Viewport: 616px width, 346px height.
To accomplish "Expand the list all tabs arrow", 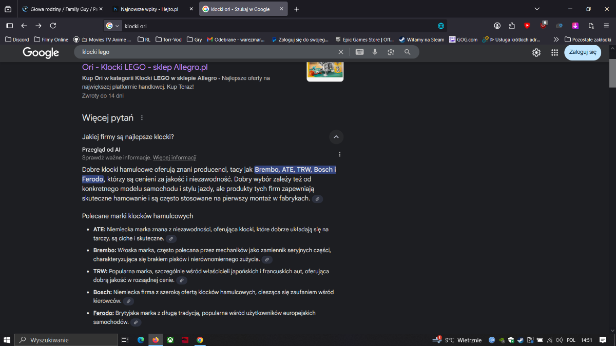I will pos(537,9).
